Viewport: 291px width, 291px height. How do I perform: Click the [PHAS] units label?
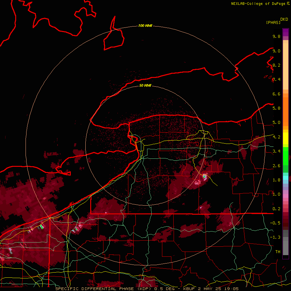pyautogui.click(x=273, y=22)
